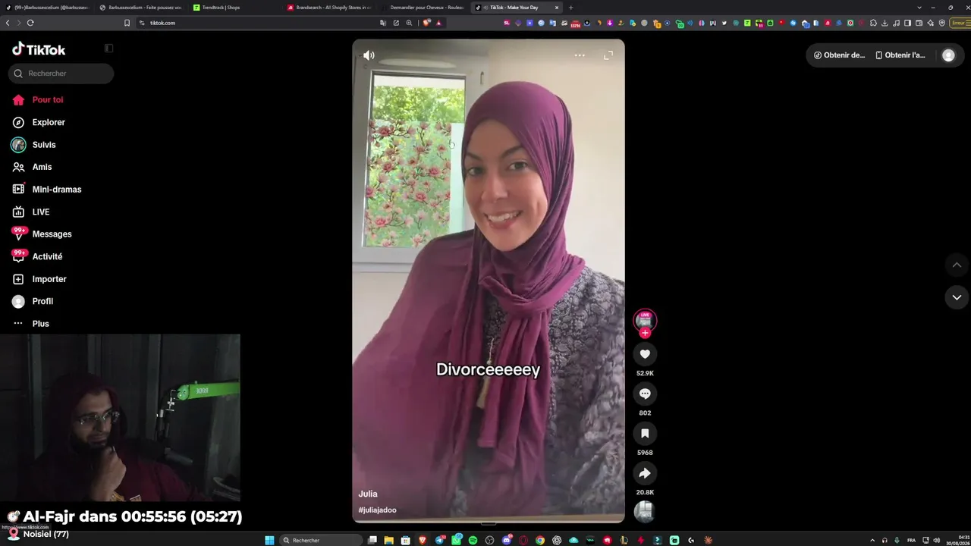Switch to the Brandsearch Shopify Stores tab
The image size is (971, 546).
(330, 8)
